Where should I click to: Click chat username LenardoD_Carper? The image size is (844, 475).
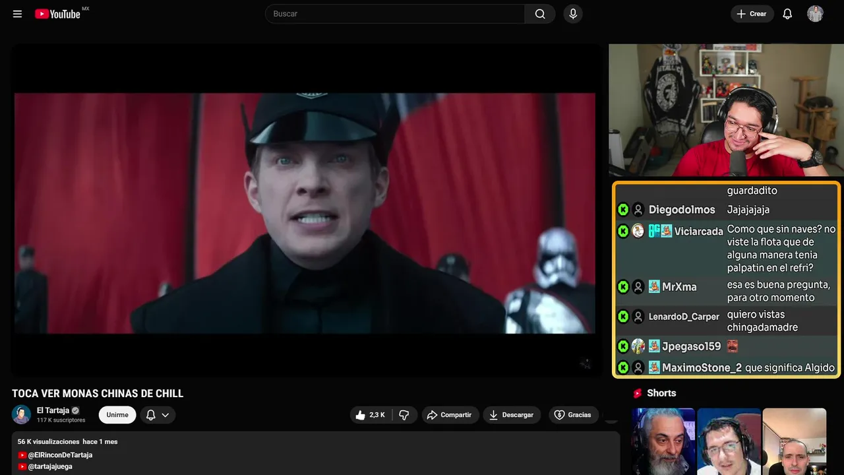684,317
